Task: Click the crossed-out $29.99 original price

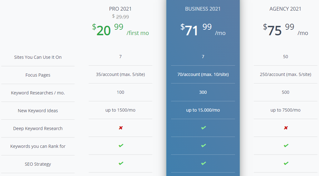Action: 120,17
